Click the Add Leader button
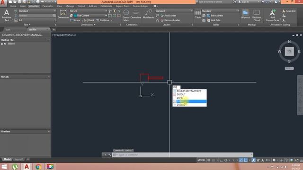Screen dimensions: 303x170 pyautogui.click(x=169, y=16)
